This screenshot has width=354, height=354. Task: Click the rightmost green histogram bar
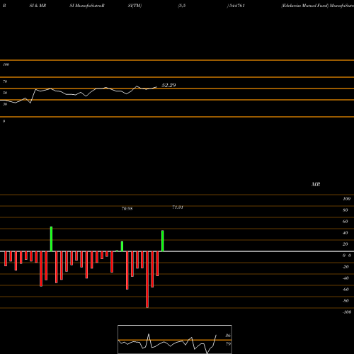click(163, 241)
